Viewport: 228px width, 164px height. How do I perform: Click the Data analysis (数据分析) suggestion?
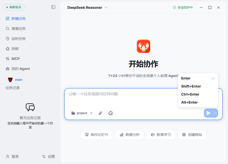tap(130, 135)
